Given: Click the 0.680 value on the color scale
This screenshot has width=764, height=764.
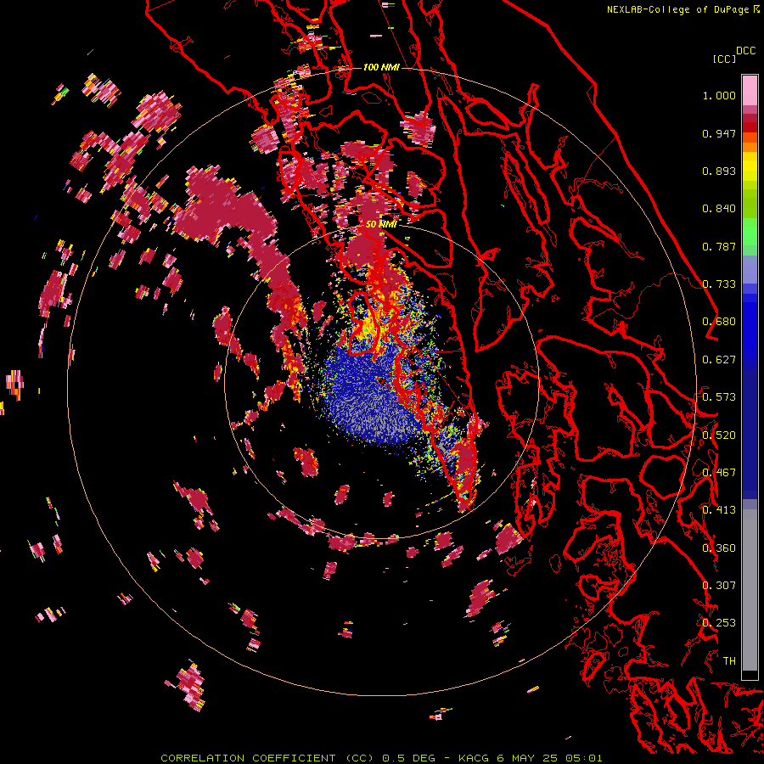Looking at the screenshot, I should coord(719,322).
